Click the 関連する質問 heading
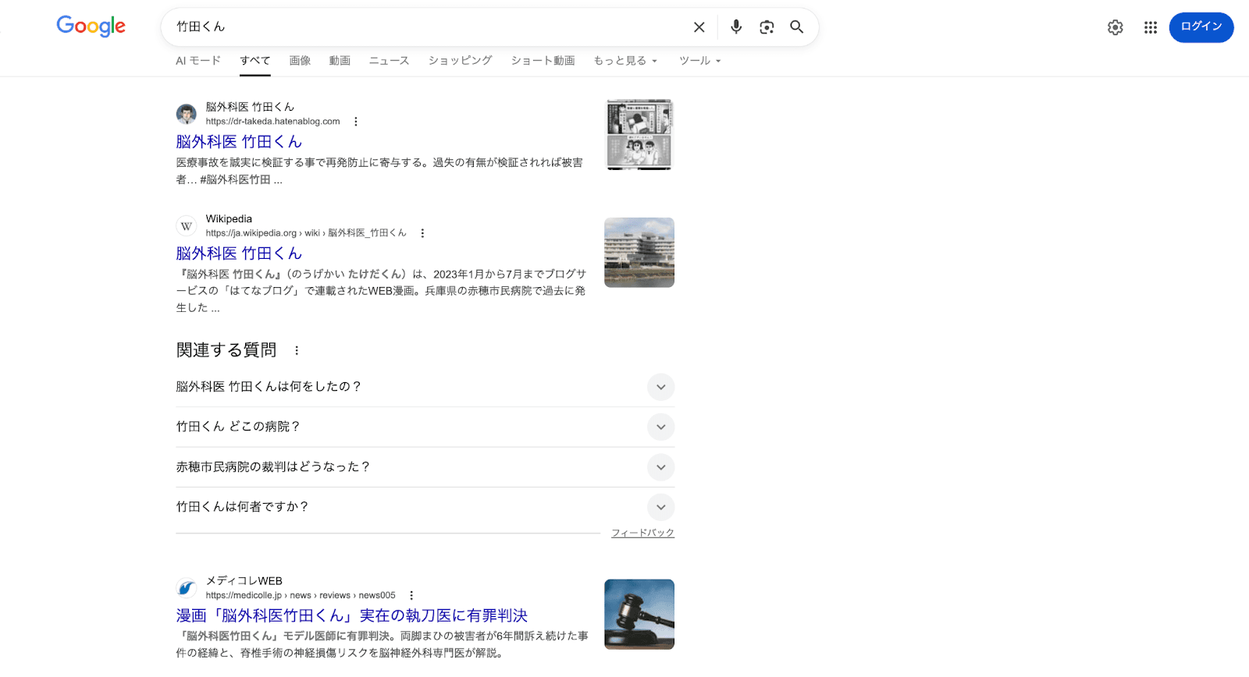 (x=226, y=350)
